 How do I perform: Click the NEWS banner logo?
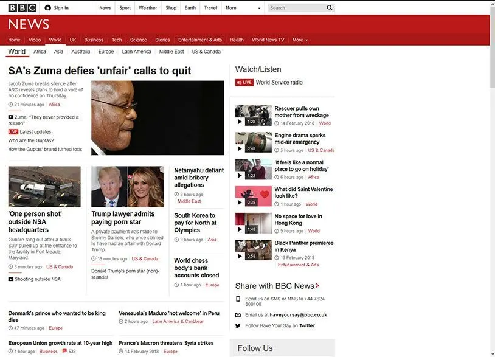pos(29,24)
